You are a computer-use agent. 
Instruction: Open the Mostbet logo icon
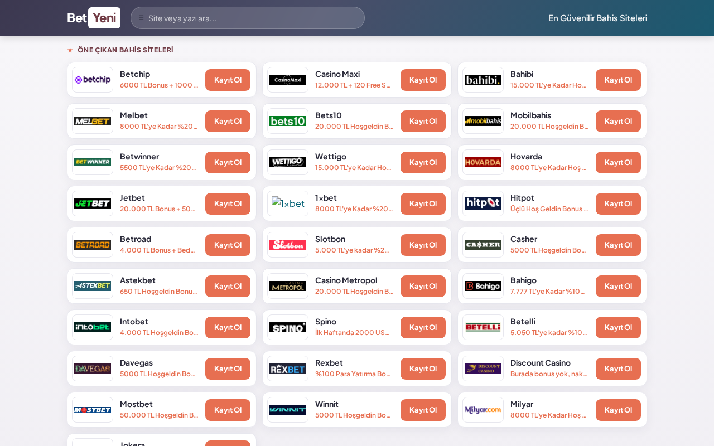[x=93, y=410]
